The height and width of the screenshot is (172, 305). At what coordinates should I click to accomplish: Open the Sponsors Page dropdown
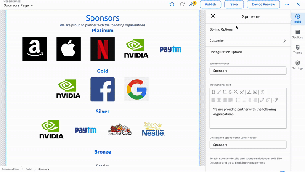[x=18, y=5]
